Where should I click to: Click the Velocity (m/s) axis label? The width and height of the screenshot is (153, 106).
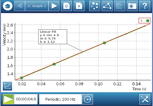click(x=4, y=35)
